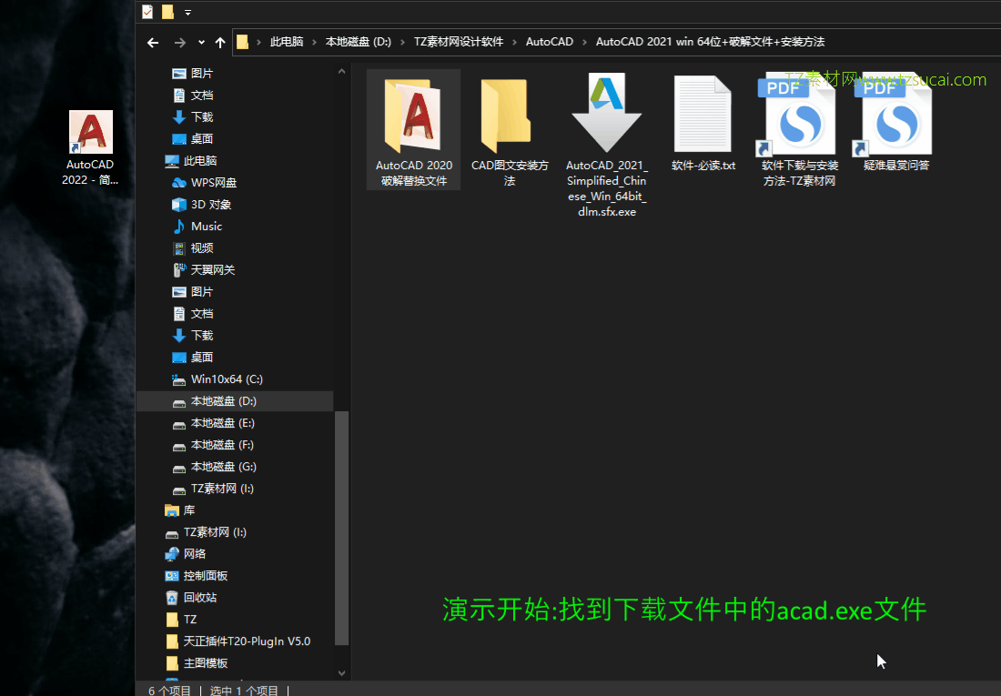The width and height of the screenshot is (1001, 696).
Task: Open the Customize Quick Access Toolbar dropdown
Action: tap(187, 12)
